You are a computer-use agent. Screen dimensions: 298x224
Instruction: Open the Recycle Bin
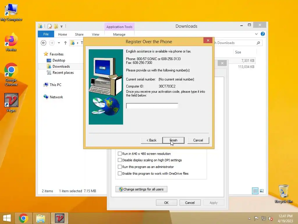pyautogui.click(x=283, y=194)
